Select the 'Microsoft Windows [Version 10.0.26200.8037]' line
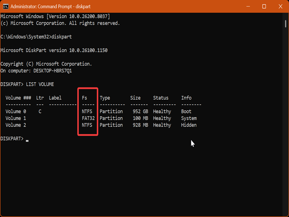The height and width of the screenshot is (217, 289). click(55, 16)
